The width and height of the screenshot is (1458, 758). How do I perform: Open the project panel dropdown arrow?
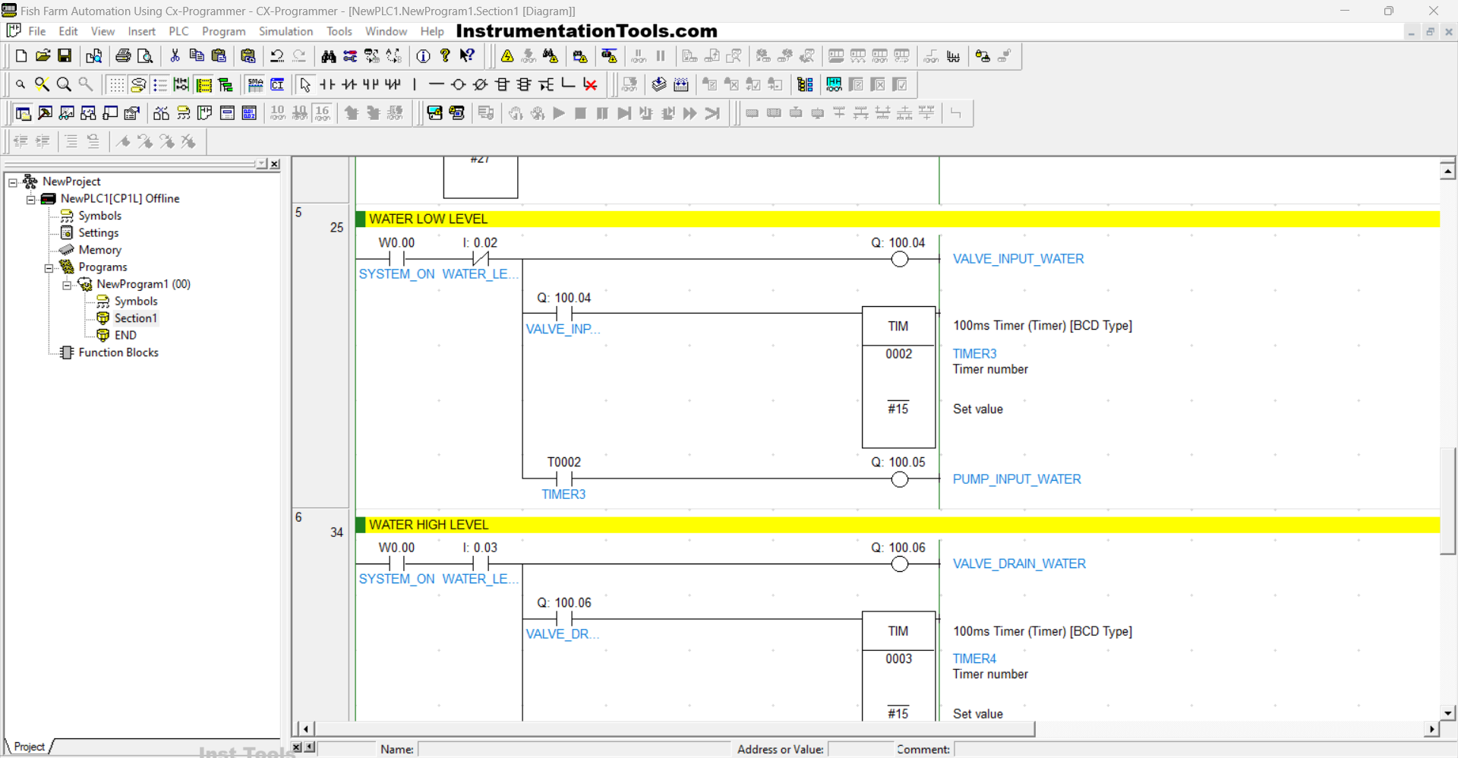click(x=261, y=164)
